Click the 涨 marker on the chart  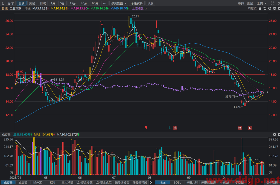tap(175, 128)
